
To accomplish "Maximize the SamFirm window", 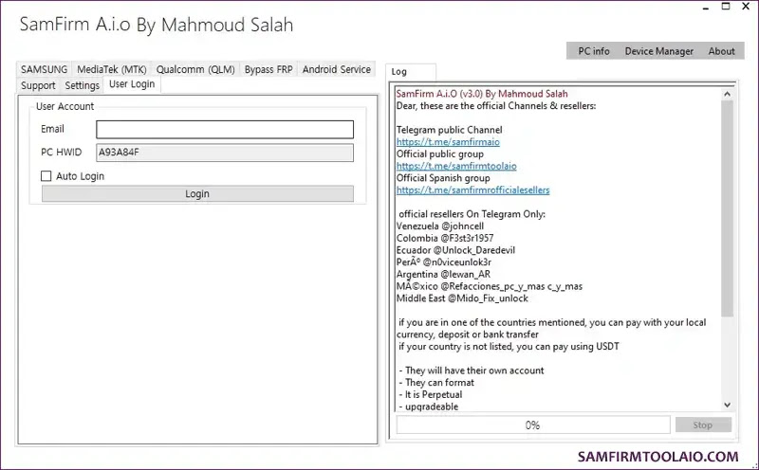I will click(x=726, y=7).
